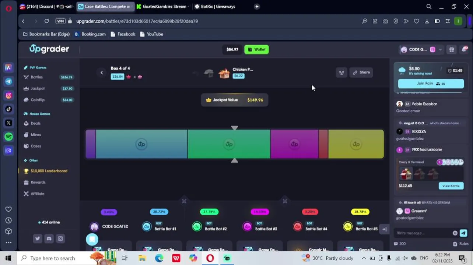Click the 27.78% chance badge
The height and width of the screenshot is (265, 473).
[x=209, y=212]
